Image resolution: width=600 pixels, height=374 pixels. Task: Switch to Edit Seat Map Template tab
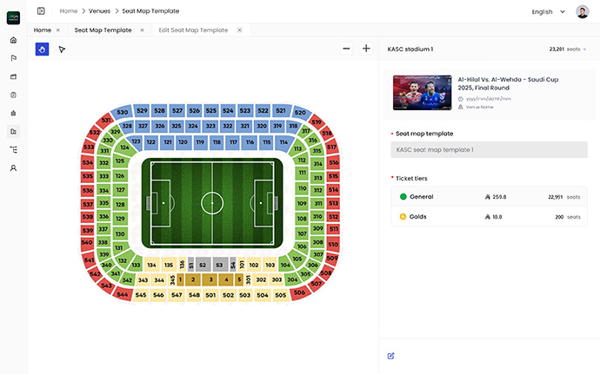pos(193,30)
